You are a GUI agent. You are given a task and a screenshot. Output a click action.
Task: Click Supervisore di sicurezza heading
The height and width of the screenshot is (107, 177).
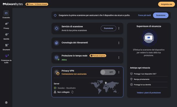point(149,26)
